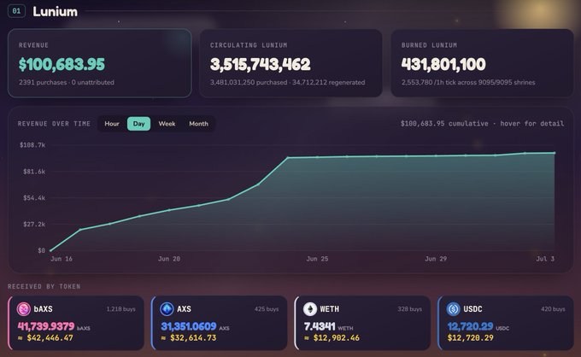Click the last chart point at Jul 3

(555, 153)
